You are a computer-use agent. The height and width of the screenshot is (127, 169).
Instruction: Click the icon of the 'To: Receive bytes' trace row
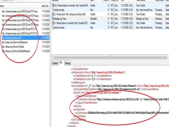pyautogui.click(x=53, y=23)
